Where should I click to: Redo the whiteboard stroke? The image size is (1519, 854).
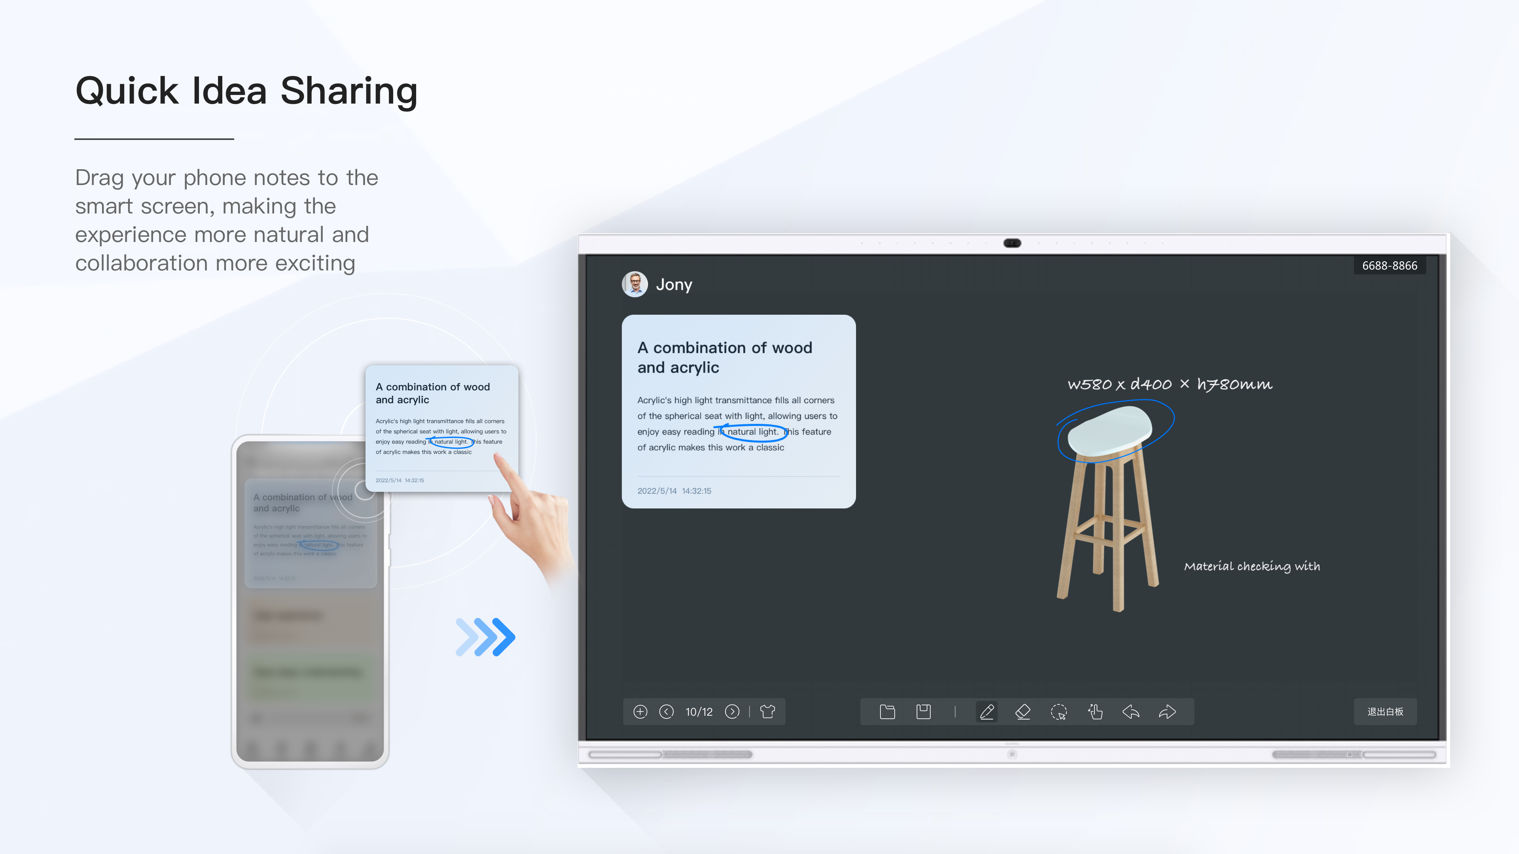click(x=1167, y=711)
